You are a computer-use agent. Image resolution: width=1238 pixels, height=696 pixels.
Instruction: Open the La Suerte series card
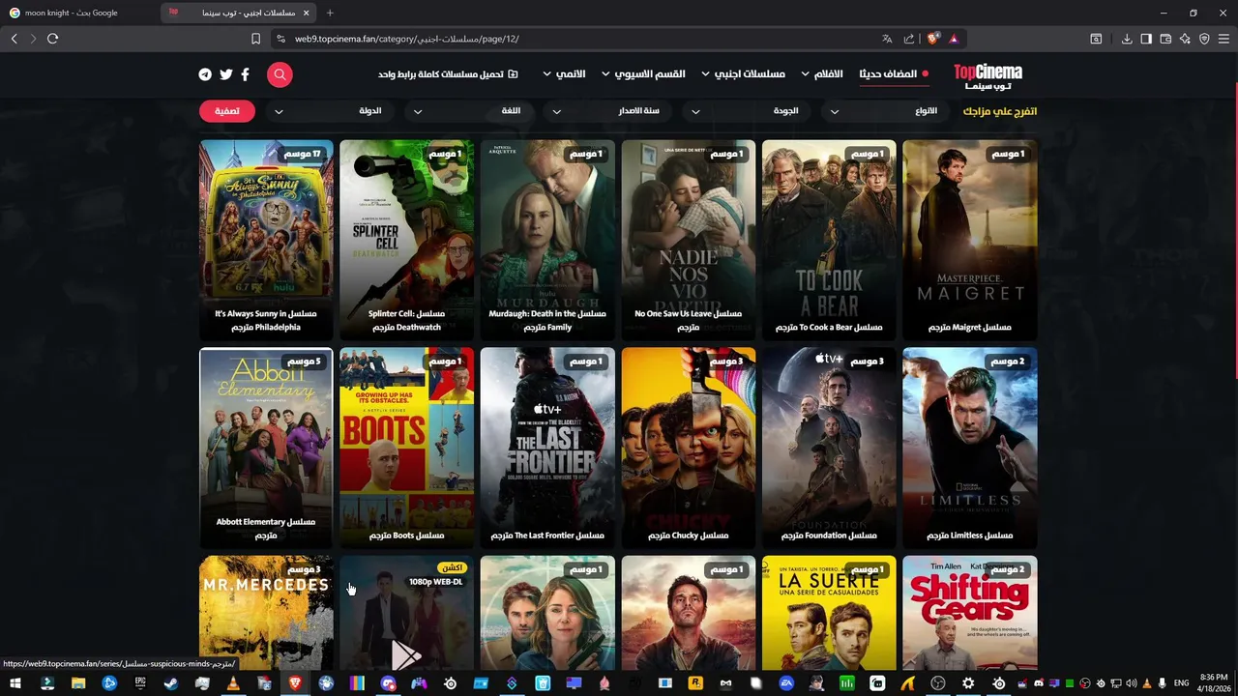(x=829, y=614)
